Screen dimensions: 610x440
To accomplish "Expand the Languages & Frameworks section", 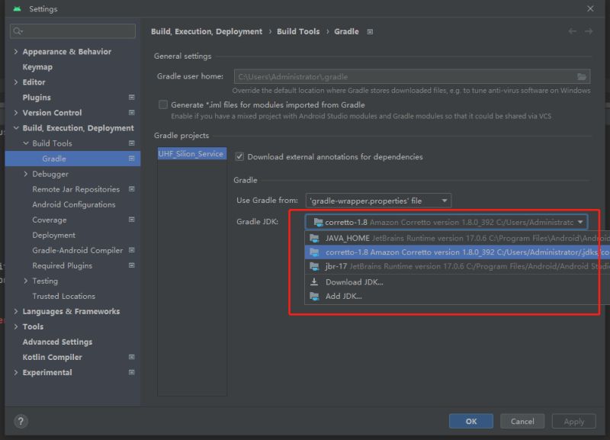I will (x=16, y=311).
